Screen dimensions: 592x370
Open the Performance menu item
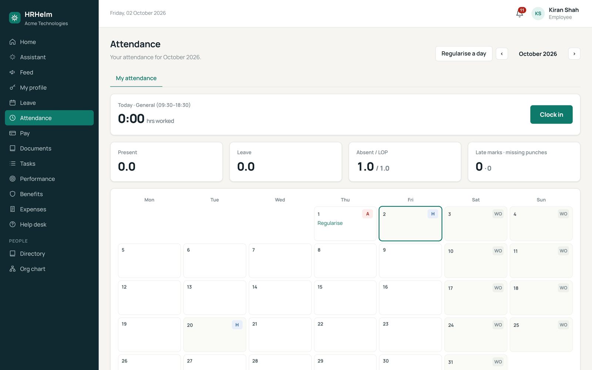click(x=49, y=179)
